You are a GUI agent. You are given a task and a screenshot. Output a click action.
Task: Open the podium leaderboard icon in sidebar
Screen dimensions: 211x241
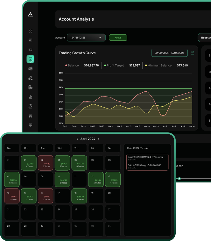[31, 106]
